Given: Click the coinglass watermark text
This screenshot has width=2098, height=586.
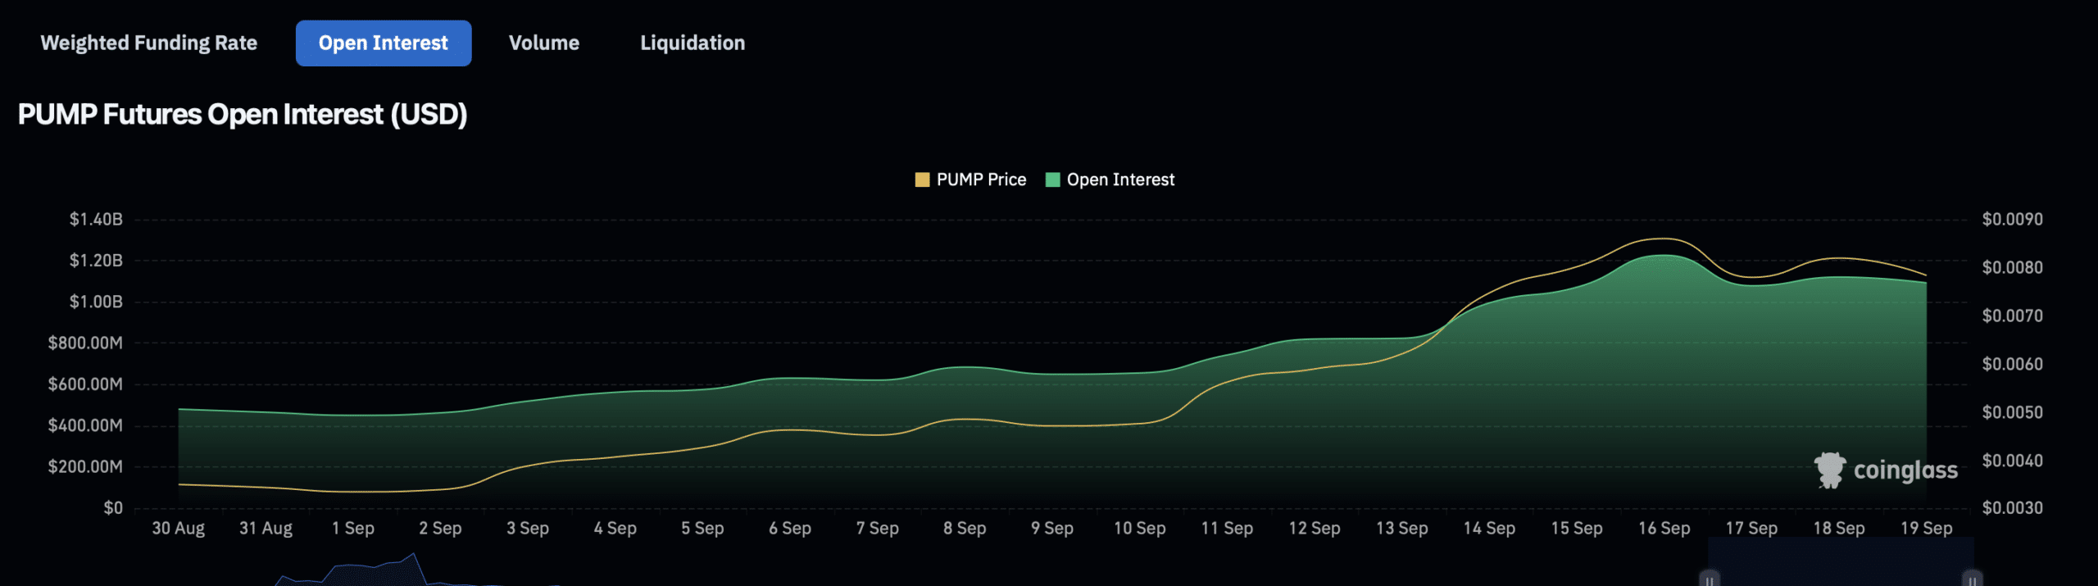Looking at the screenshot, I should pyautogui.click(x=1905, y=470).
